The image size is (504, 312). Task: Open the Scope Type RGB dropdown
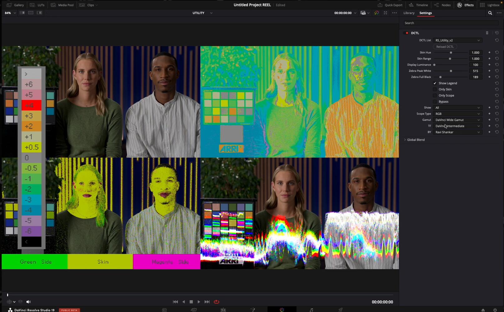point(457,114)
